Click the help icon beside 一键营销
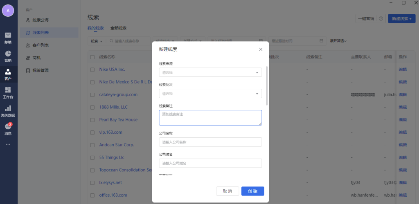Image resolution: width=419 pixels, height=204 pixels. (x=381, y=19)
